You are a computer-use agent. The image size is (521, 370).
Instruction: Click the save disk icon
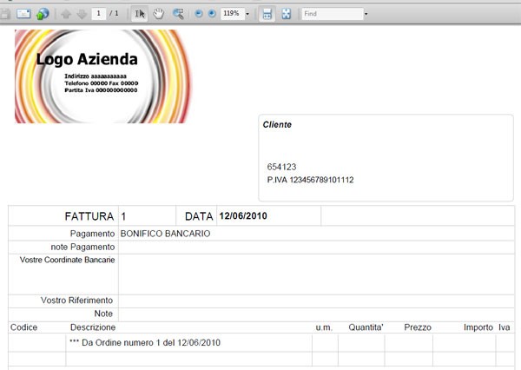4,14
